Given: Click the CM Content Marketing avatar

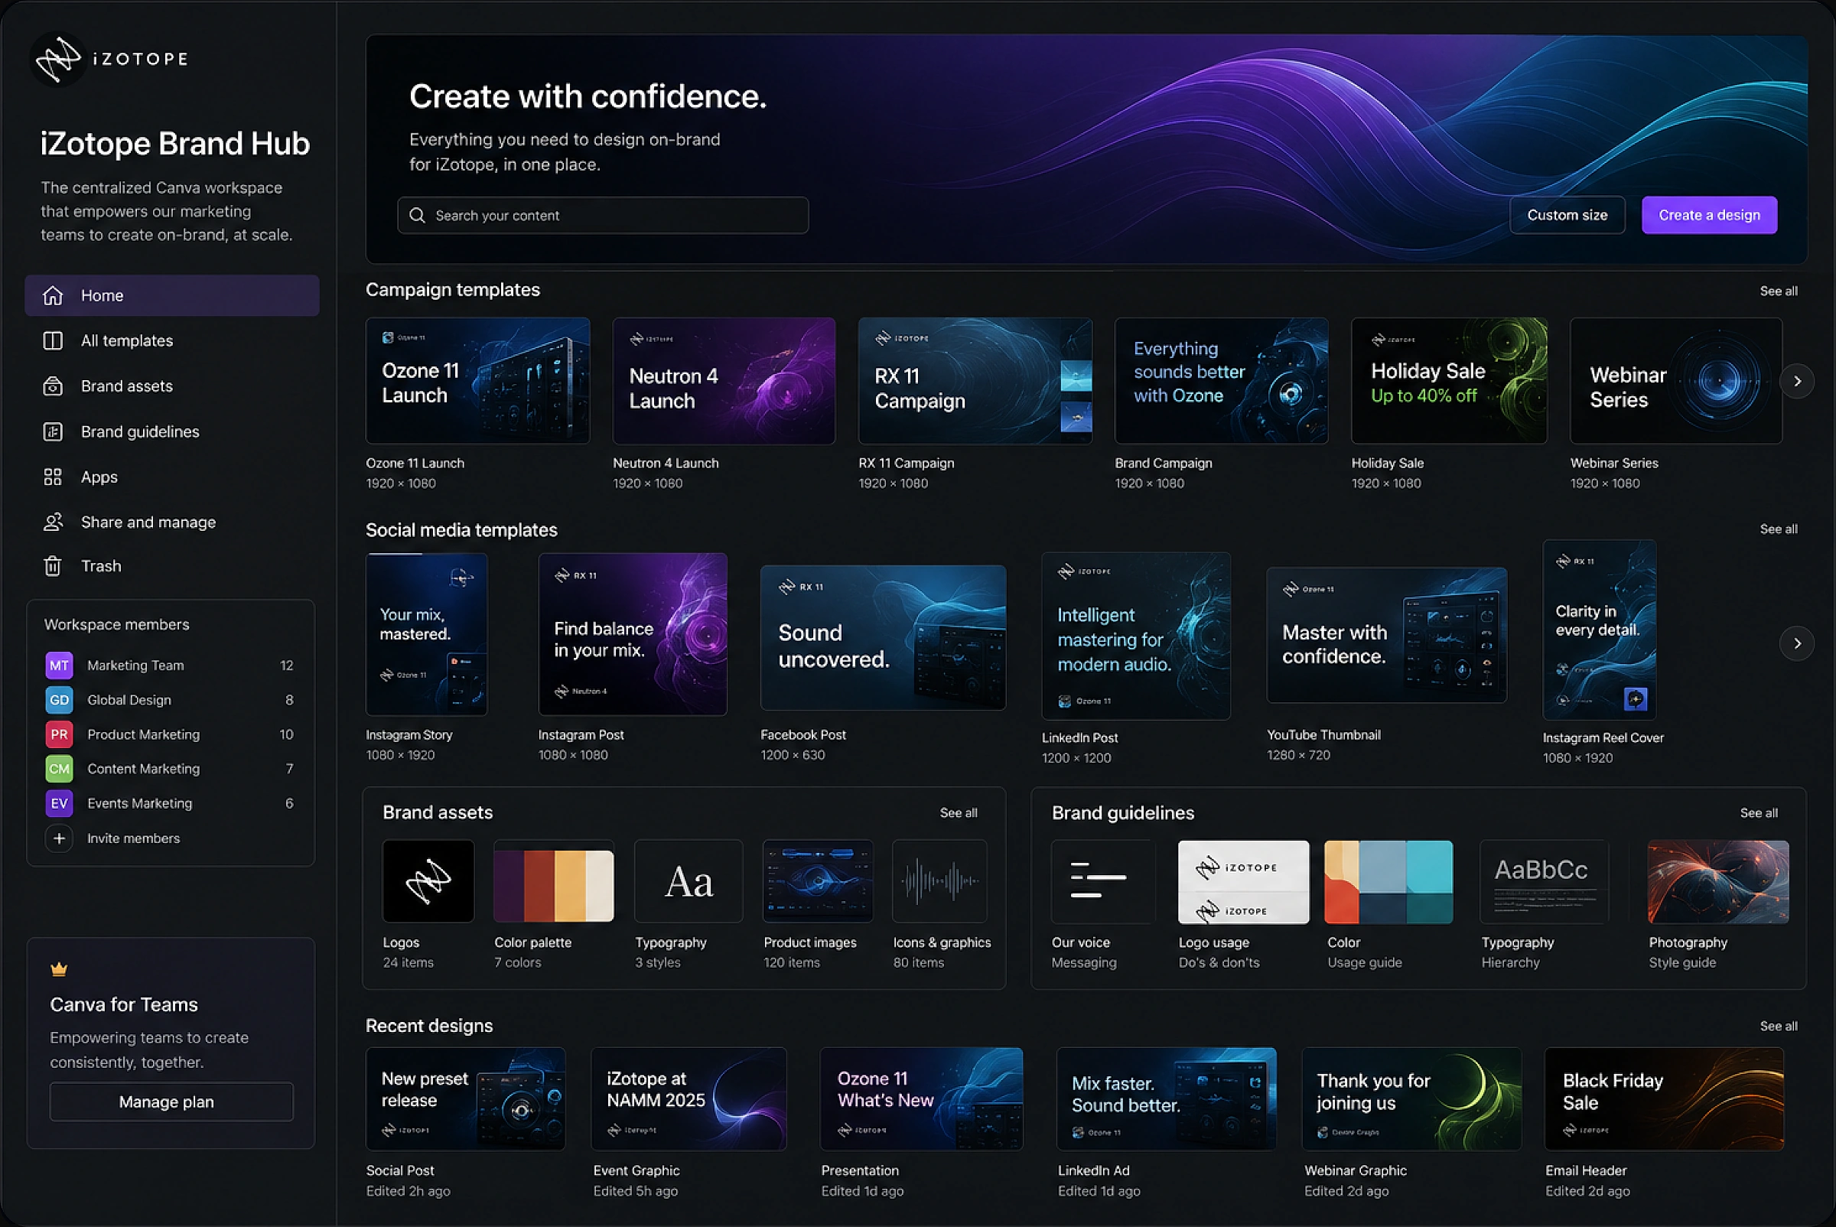Looking at the screenshot, I should [60, 769].
